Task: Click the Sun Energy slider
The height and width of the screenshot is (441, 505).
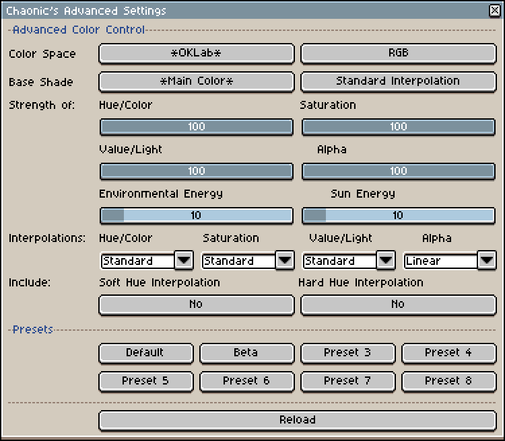Action: pos(399,216)
